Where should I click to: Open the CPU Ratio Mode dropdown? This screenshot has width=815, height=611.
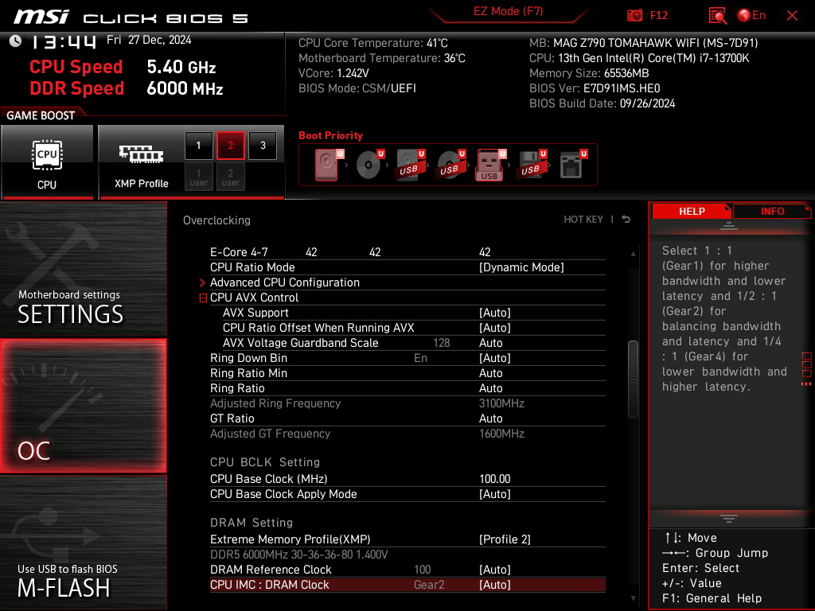[x=521, y=267]
